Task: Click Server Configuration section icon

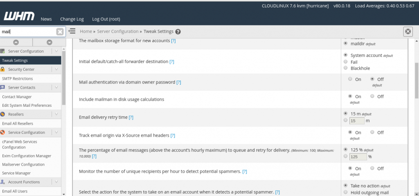Action: (3, 51)
